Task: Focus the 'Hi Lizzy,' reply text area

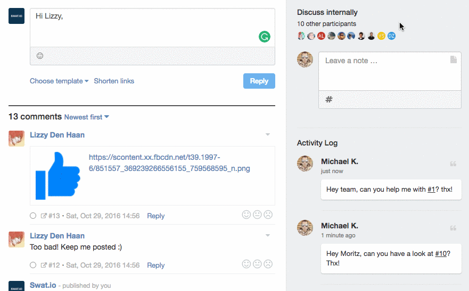Action: coord(153,28)
